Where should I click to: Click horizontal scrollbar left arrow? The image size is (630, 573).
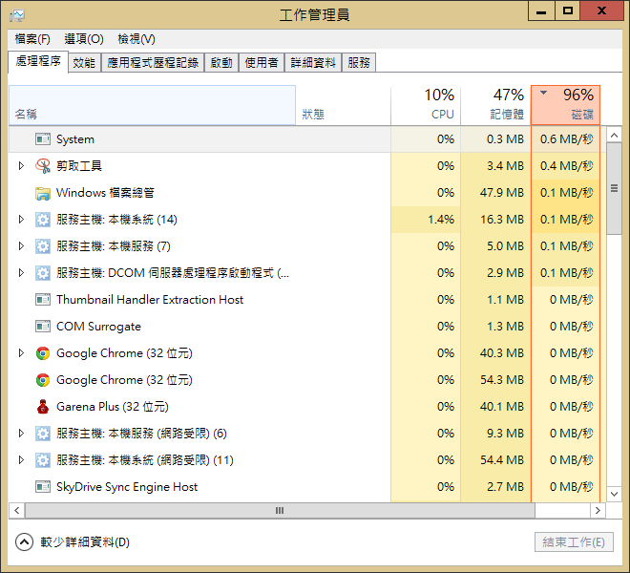(17, 510)
